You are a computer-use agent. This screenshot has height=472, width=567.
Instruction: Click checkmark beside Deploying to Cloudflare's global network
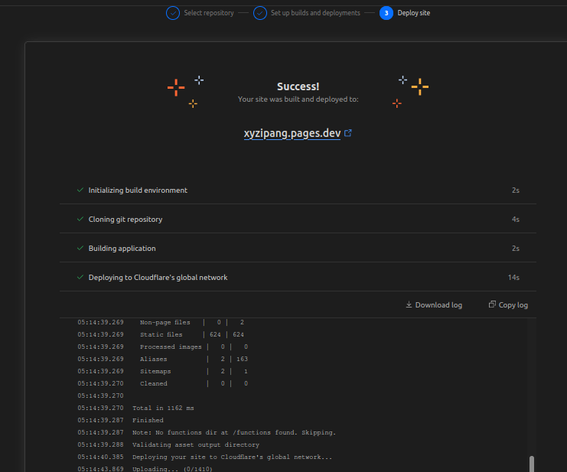[80, 278]
